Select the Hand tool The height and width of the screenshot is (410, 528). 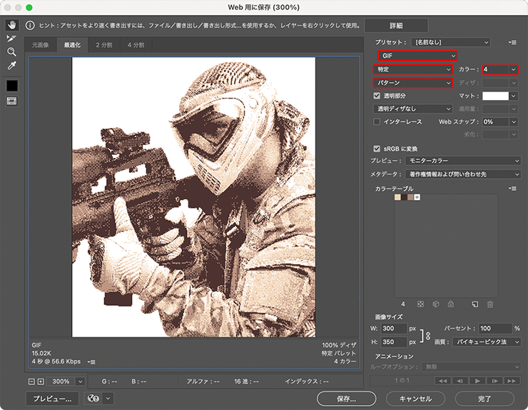pos(11,25)
